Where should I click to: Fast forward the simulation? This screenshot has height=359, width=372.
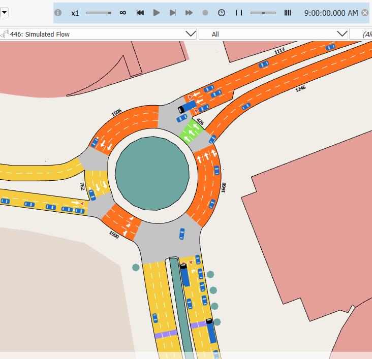(189, 13)
